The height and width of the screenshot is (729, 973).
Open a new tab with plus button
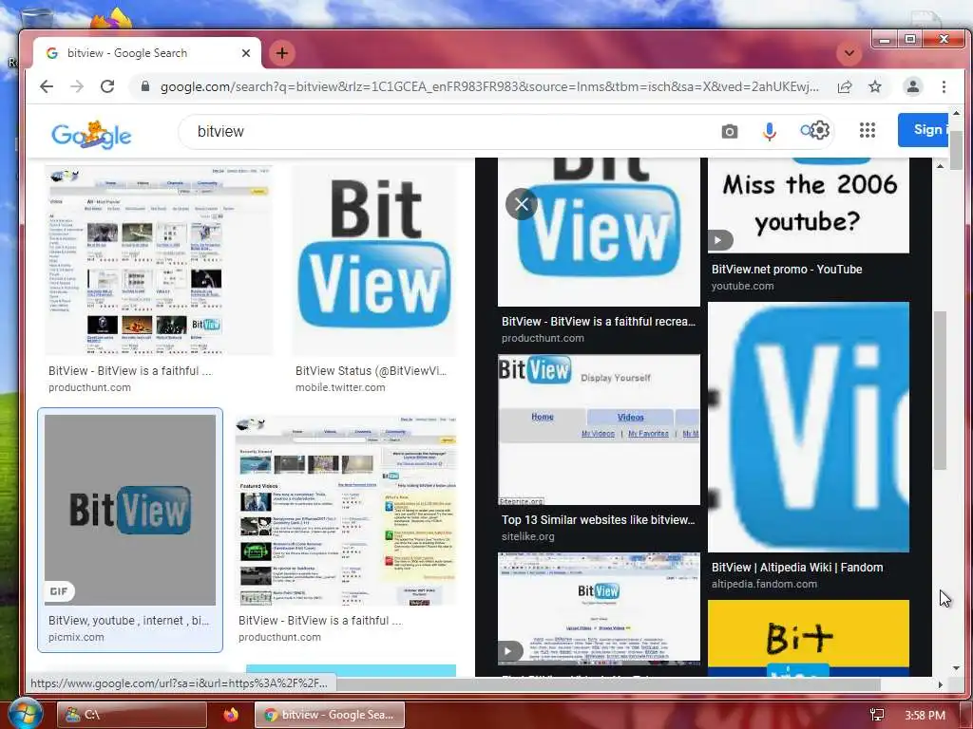(x=281, y=53)
